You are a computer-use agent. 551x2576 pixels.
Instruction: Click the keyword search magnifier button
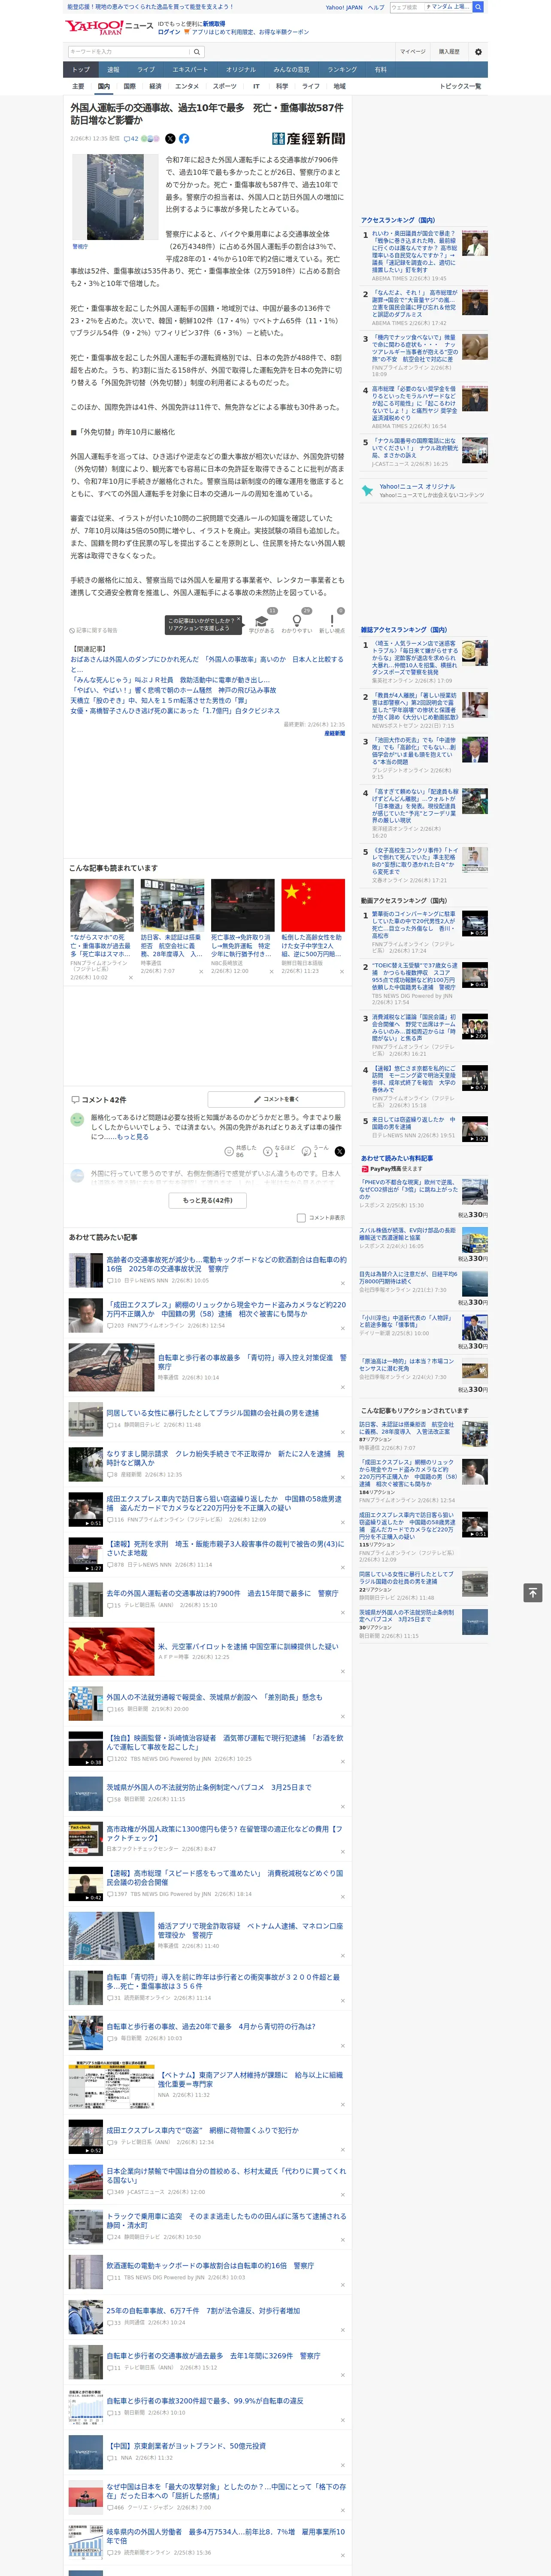tap(197, 51)
